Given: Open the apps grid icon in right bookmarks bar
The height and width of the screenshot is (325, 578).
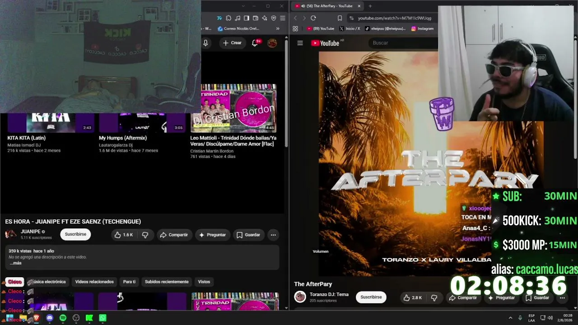Looking at the screenshot, I should coord(295,28).
